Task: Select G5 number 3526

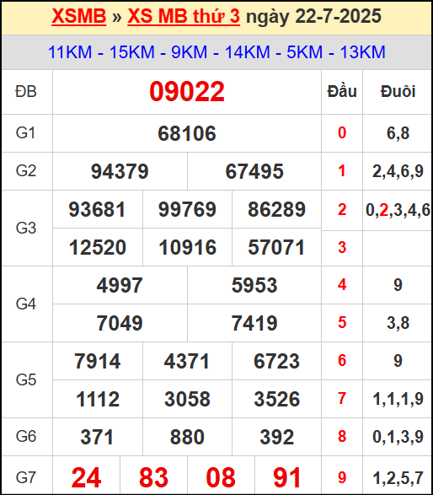Action: click(x=276, y=399)
